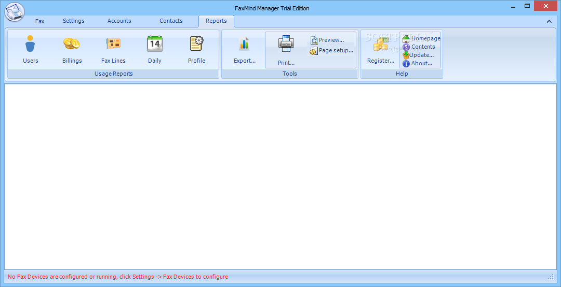Open the Users usage report

30,50
